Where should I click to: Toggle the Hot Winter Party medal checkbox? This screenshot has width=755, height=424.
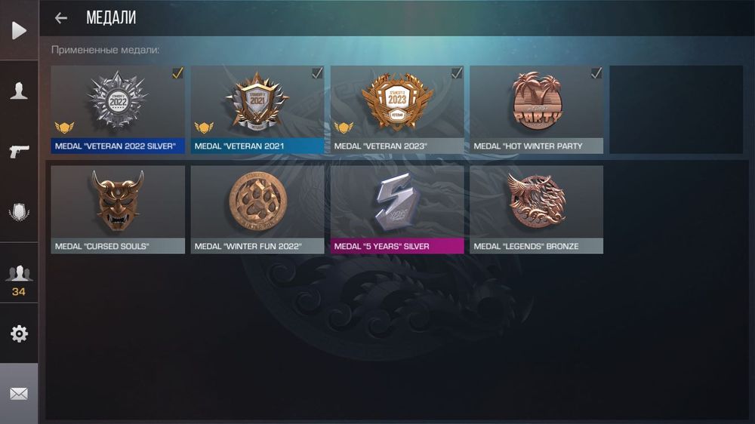tap(596, 72)
